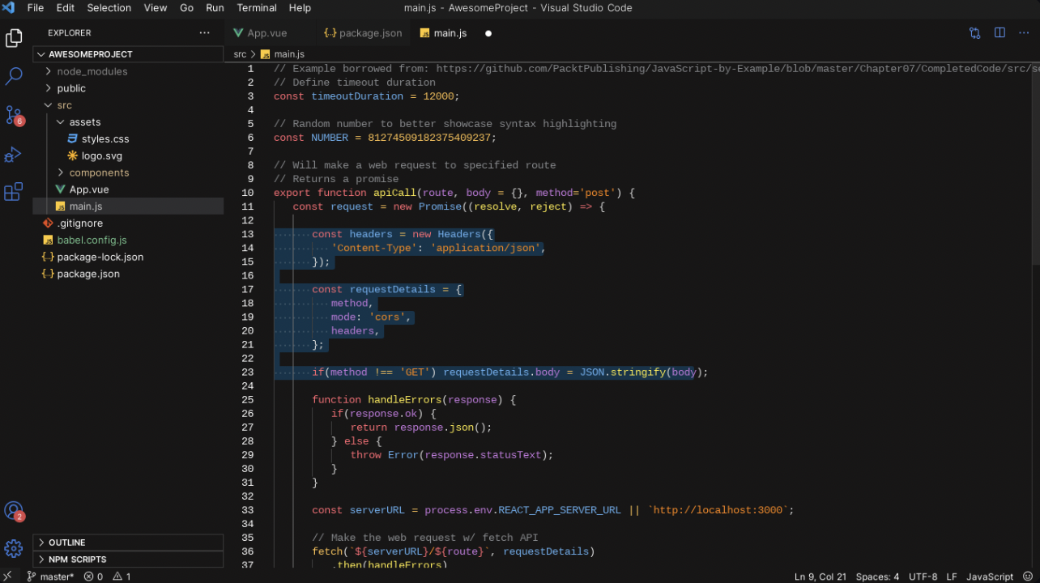Expand the node_modules folder

(x=128, y=71)
